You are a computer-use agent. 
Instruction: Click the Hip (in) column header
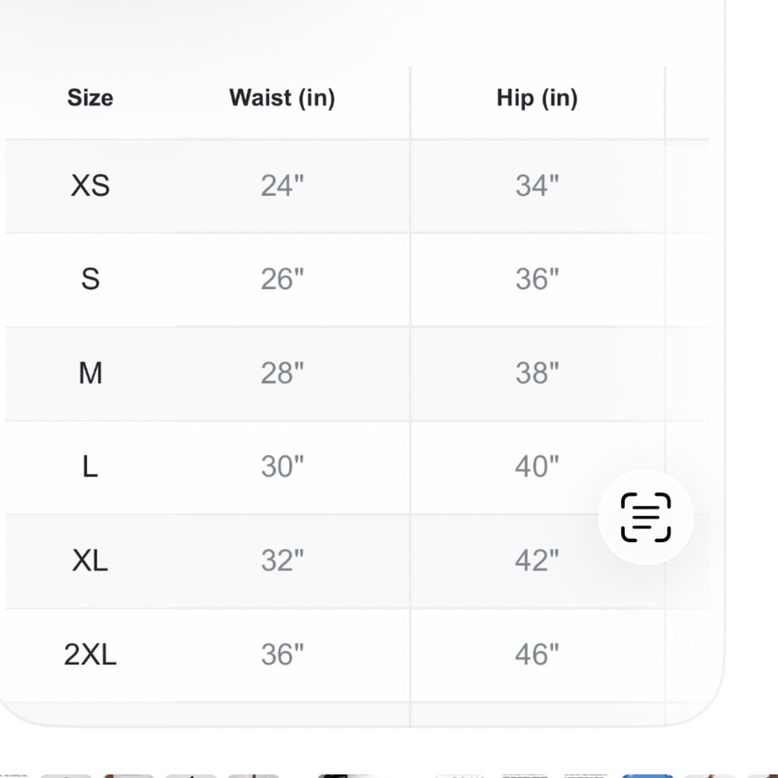pyautogui.click(x=537, y=98)
